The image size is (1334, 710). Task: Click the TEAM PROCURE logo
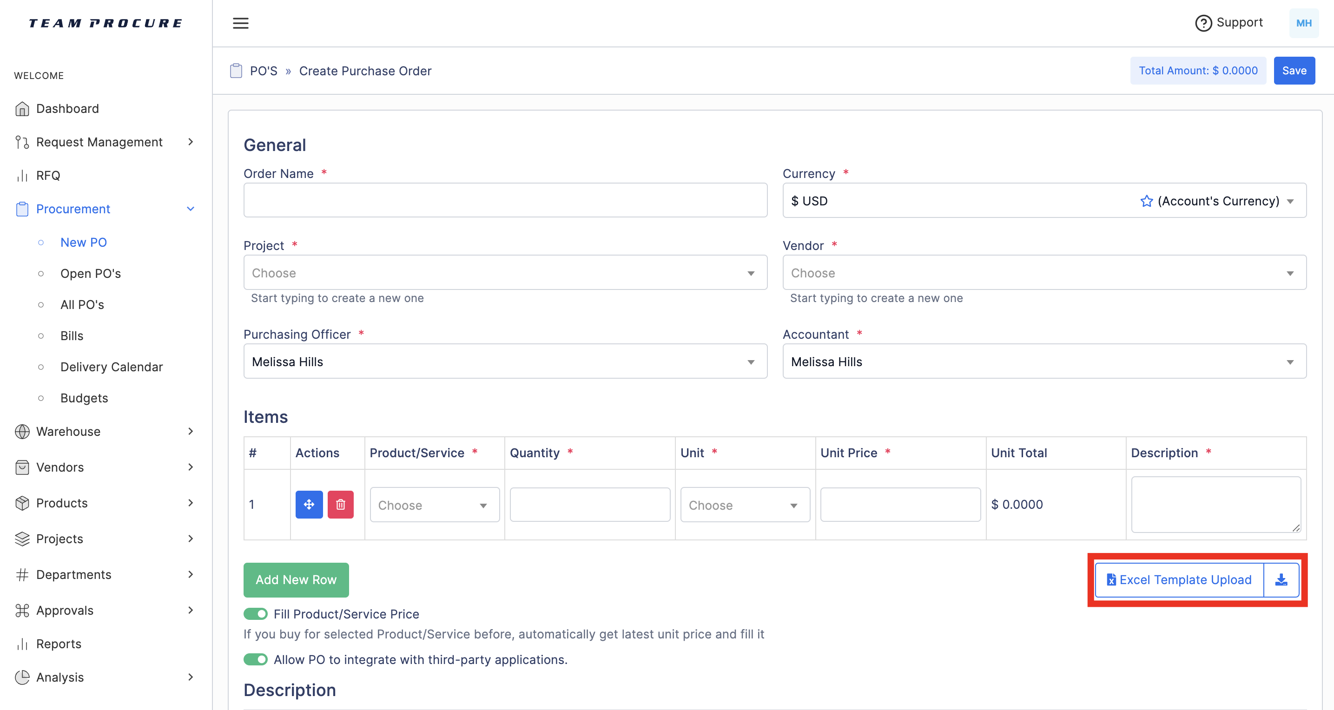tap(106, 23)
